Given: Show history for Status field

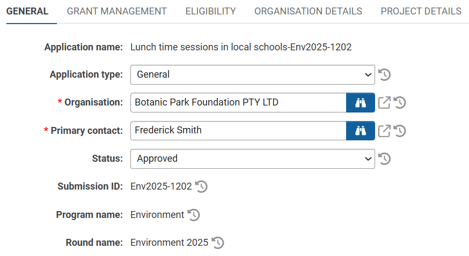Looking at the screenshot, I should pos(384,159).
